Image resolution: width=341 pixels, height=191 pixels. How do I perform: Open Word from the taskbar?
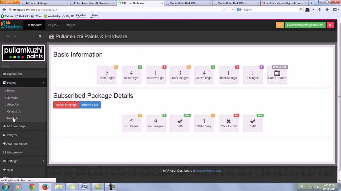click(x=84, y=187)
